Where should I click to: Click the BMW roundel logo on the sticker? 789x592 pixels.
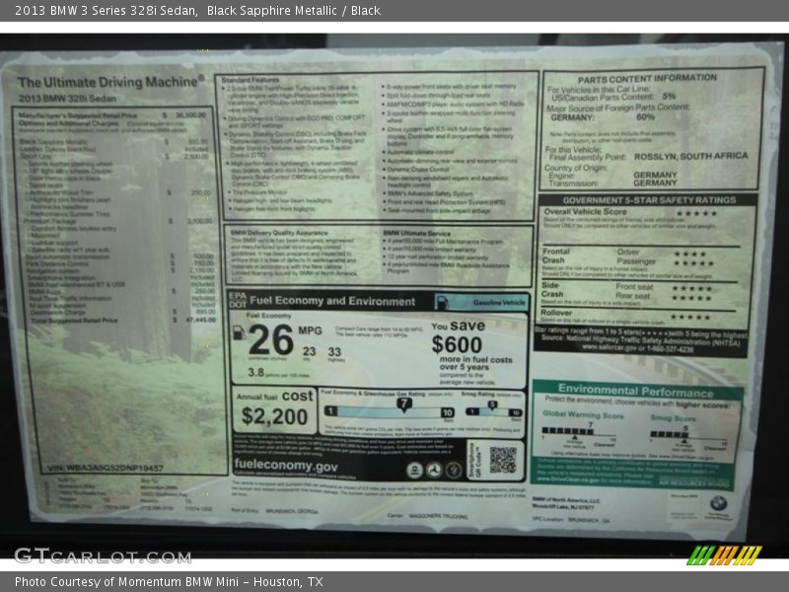click(x=718, y=503)
